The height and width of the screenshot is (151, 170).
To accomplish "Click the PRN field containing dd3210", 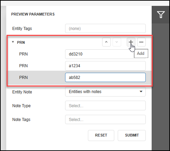I will (105, 54).
